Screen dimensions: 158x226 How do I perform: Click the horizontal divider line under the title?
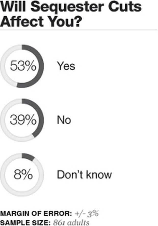click(78, 30)
